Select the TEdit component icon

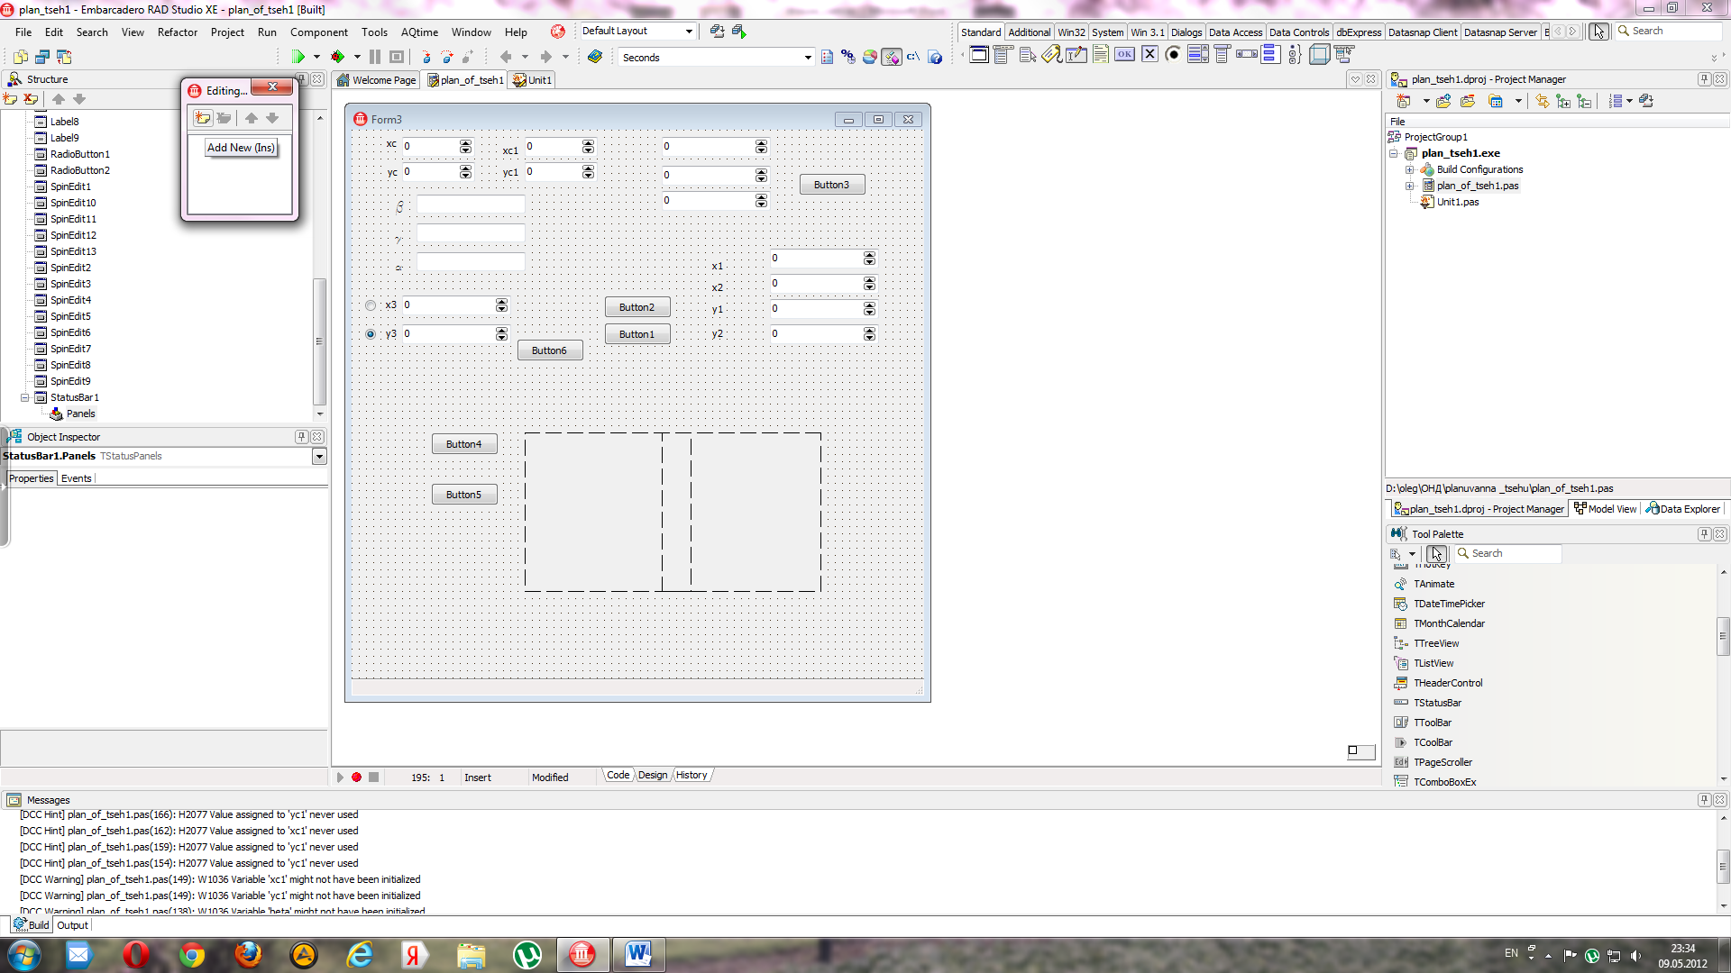(x=1076, y=55)
